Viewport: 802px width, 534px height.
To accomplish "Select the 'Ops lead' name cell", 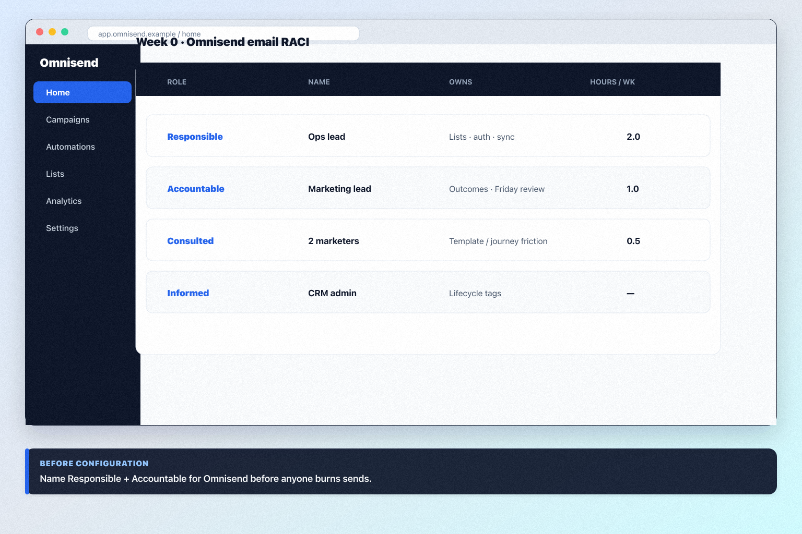I will [327, 137].
